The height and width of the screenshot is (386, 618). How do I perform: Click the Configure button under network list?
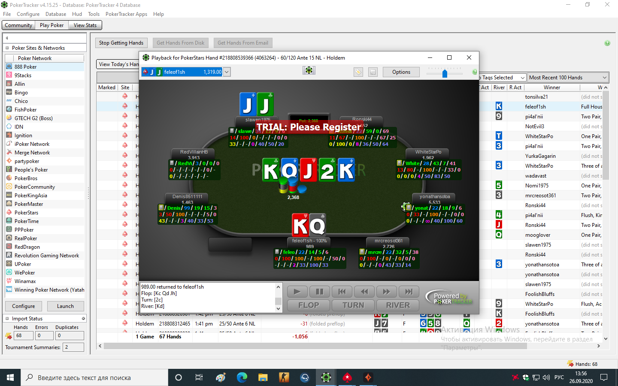click(x=24, y=306)
